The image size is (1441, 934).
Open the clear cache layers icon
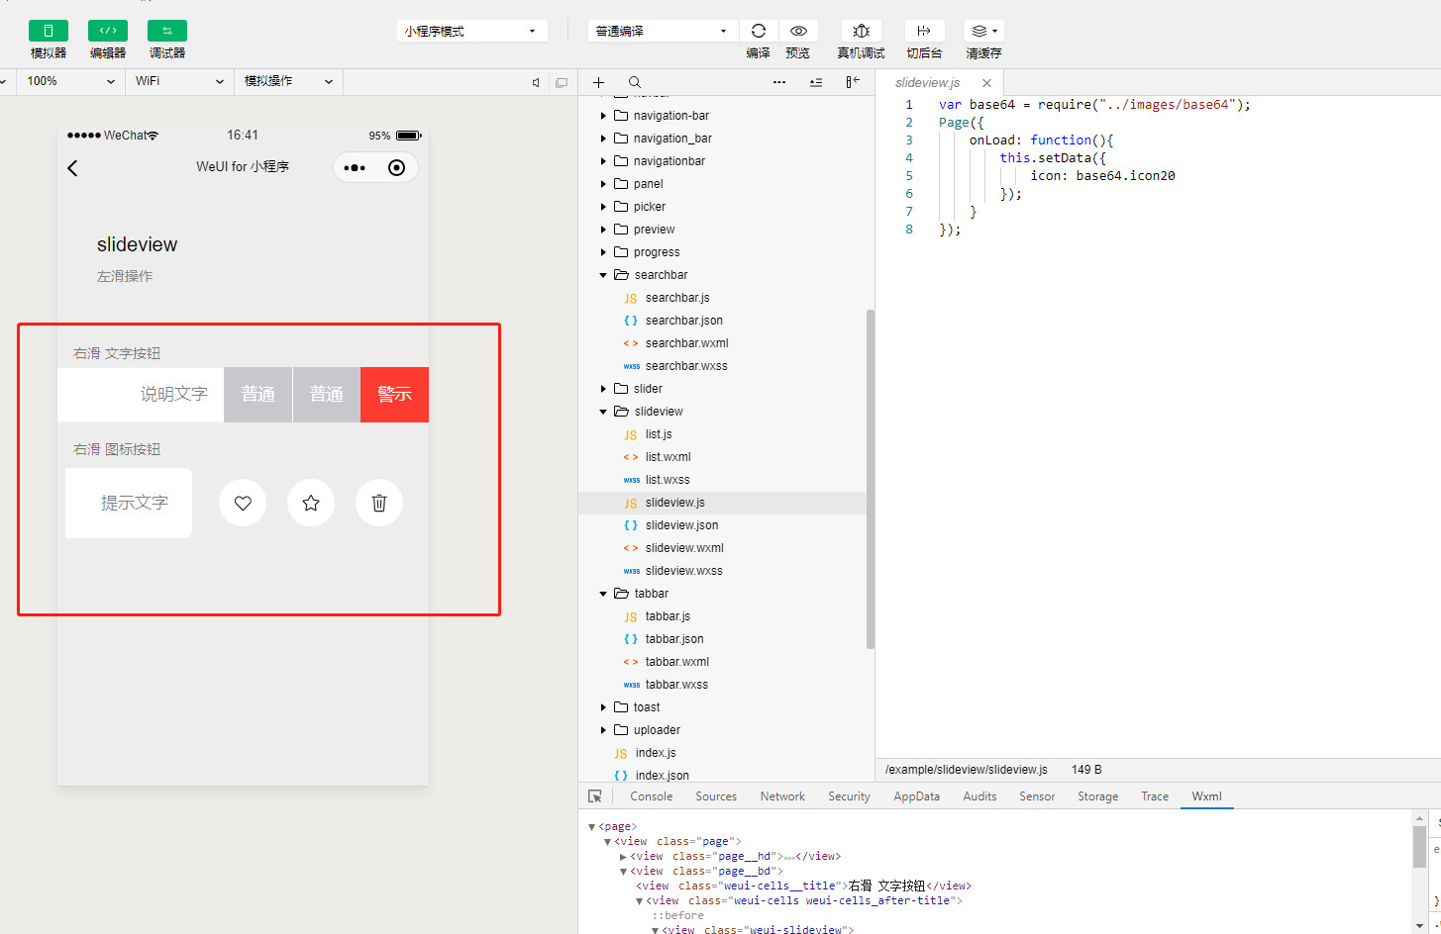983,31
